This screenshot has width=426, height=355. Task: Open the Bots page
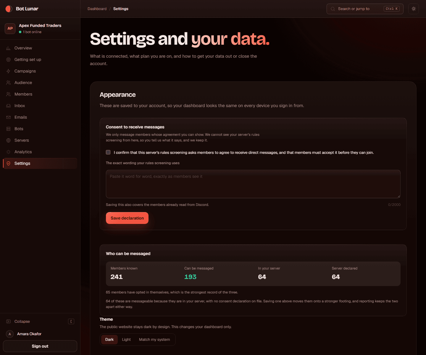pos(40,129)
